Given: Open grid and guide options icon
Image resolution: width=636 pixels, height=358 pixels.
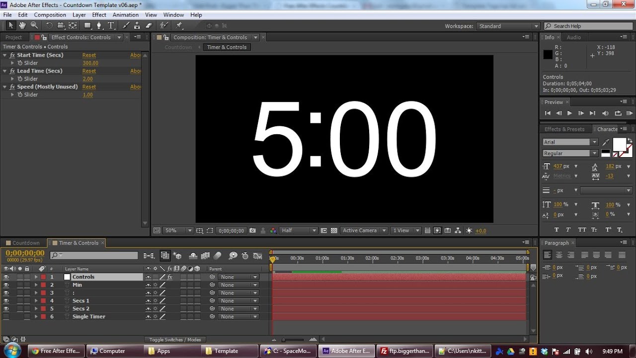Looking at the screenshot, I should click(199, 231).
